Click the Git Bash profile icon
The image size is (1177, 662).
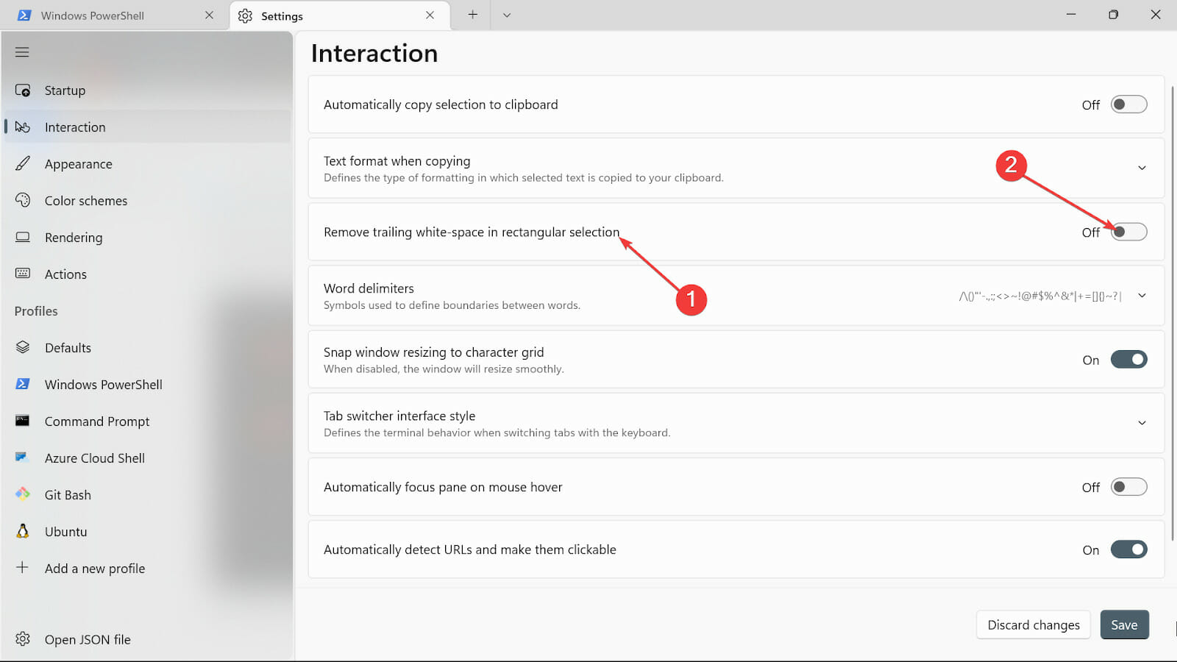tap(23, 494)
